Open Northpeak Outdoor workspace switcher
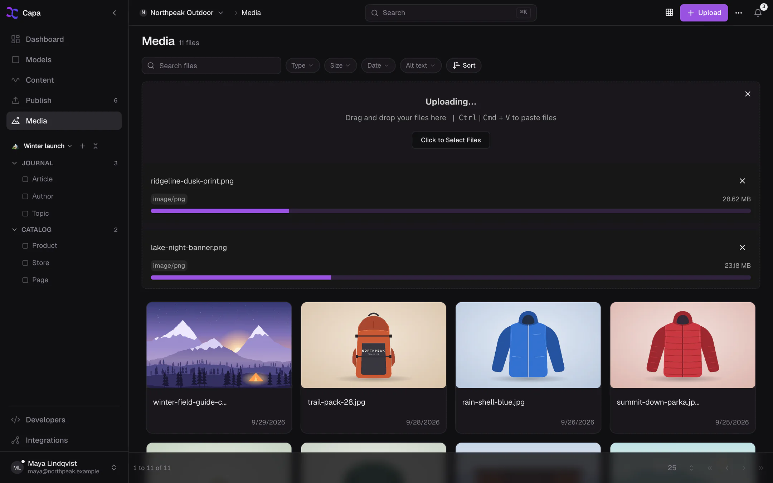This screenshot has height=483, width=773. coord(182,13)
